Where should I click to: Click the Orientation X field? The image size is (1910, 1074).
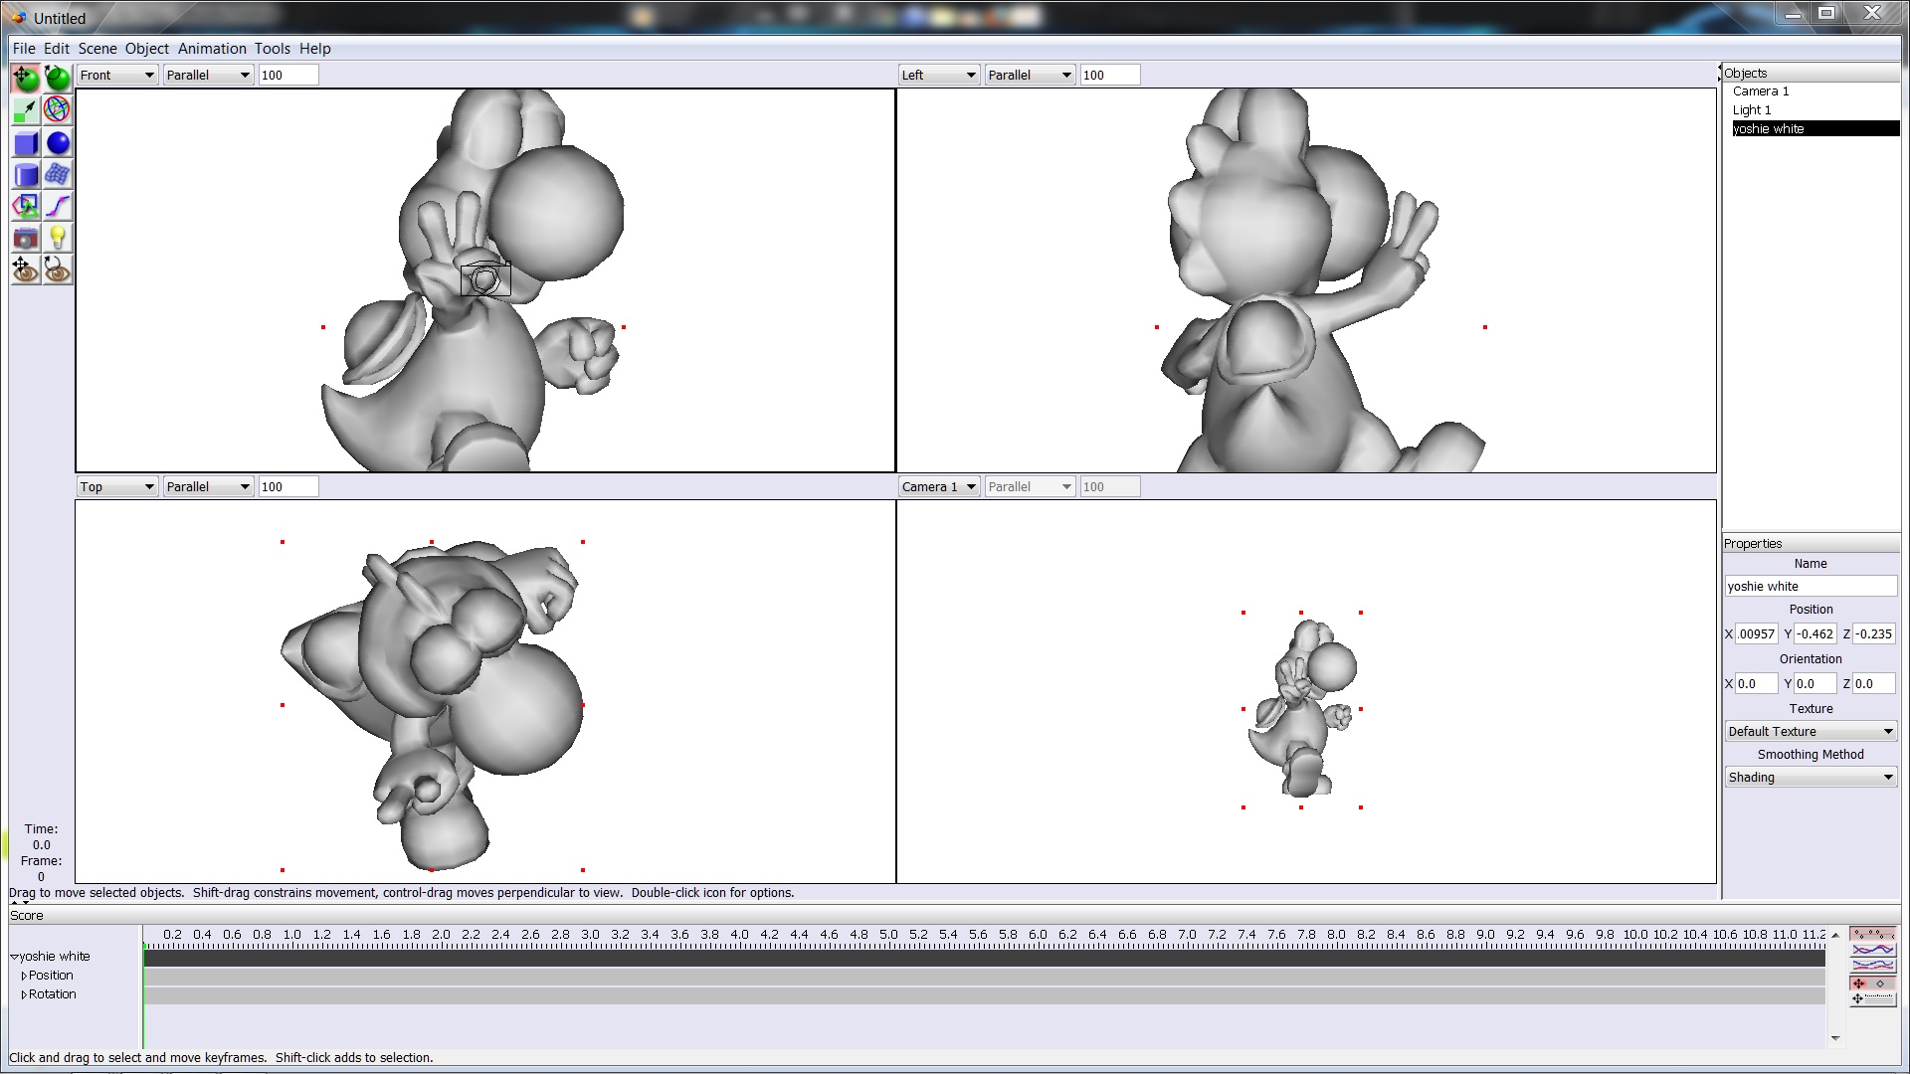click(1757, 684)
